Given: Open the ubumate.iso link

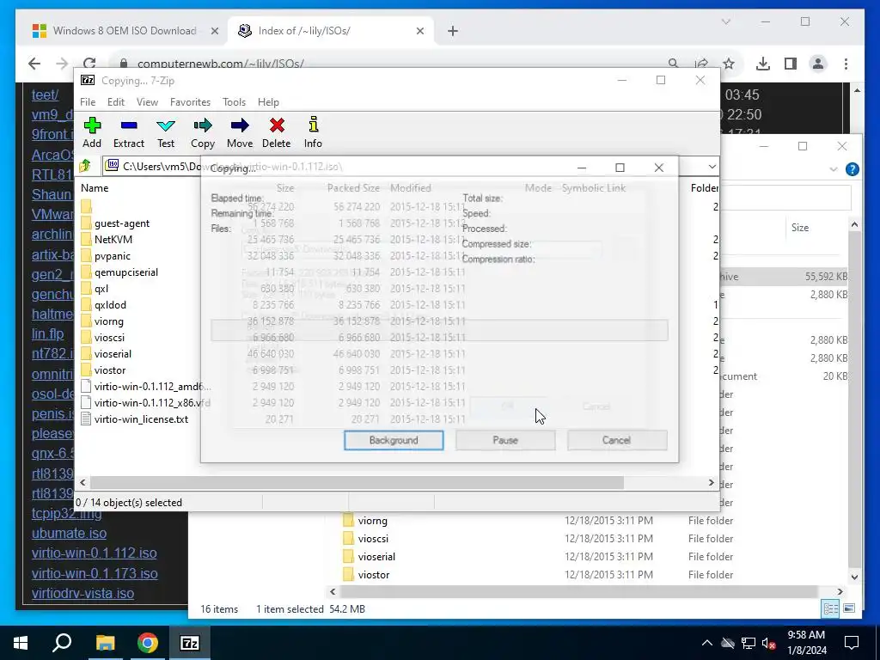Looking at the screenshot, I should 69,533.
